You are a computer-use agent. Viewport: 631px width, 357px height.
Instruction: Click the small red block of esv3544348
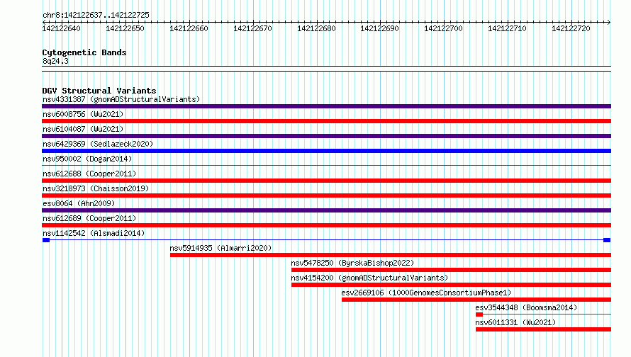[x=479, y=314]
